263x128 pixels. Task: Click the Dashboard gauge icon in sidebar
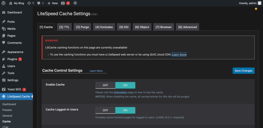pyautogui.click(x=4, y=13)
